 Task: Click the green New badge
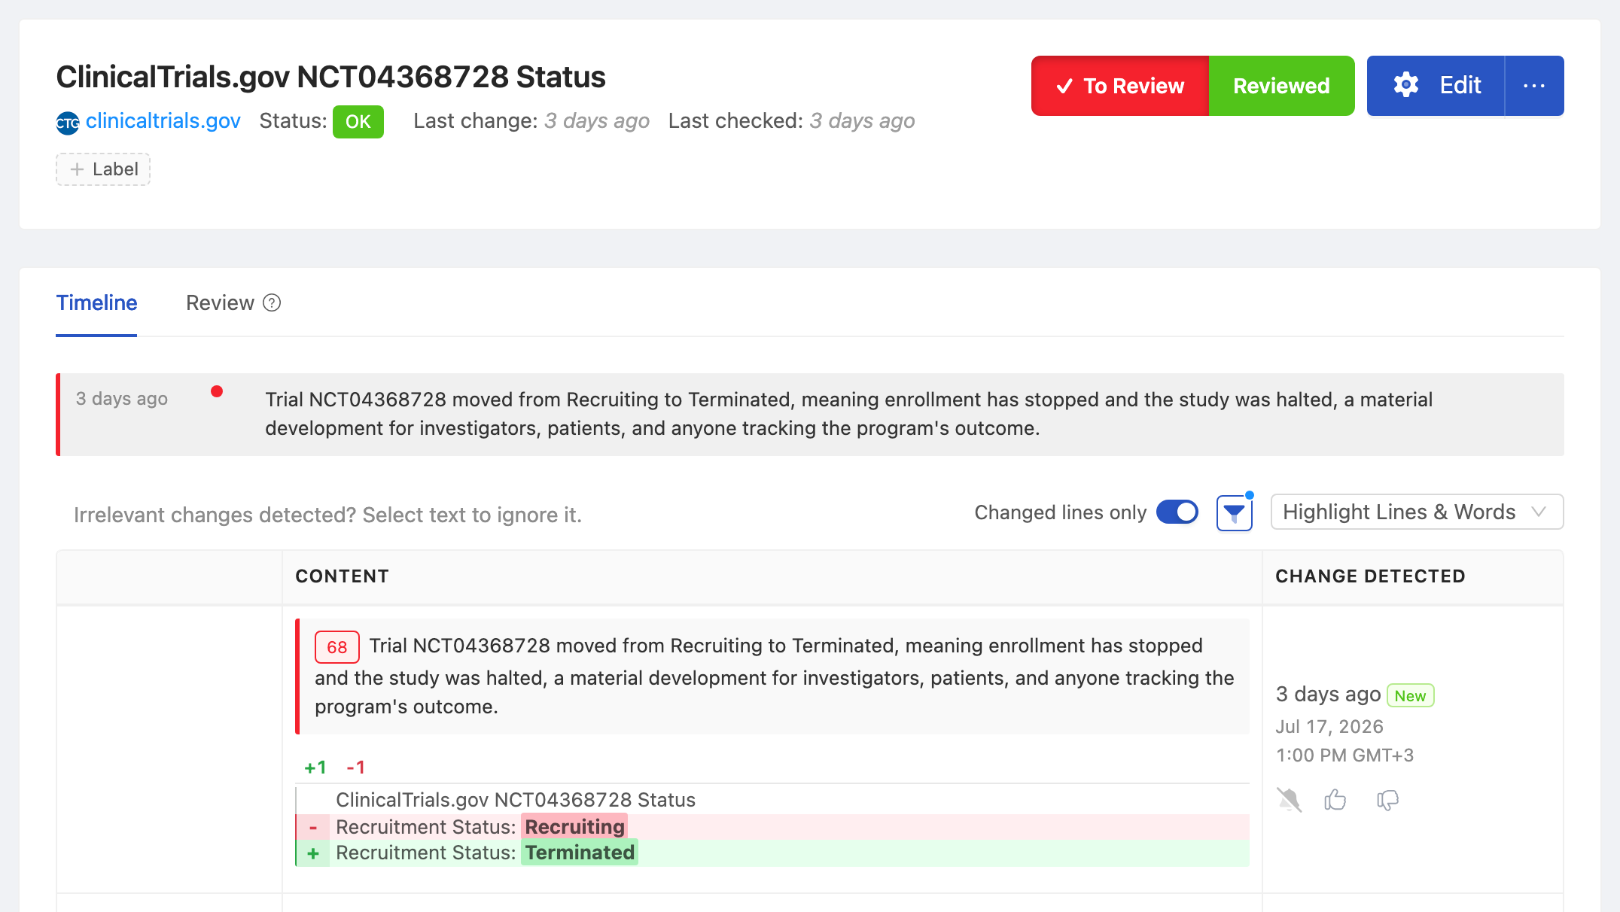[1410, 695]
